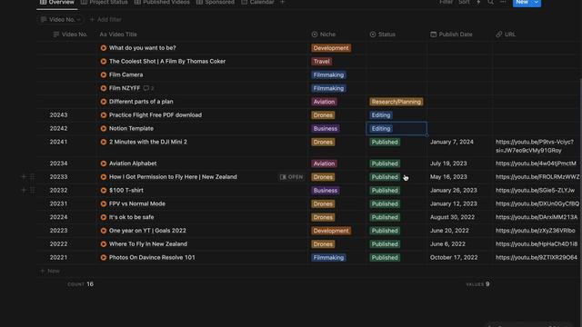Click Aviation tag on Different parts of a plan
Image resolution: width=582 pixels, height=327 pixels.
coord(324,102)
